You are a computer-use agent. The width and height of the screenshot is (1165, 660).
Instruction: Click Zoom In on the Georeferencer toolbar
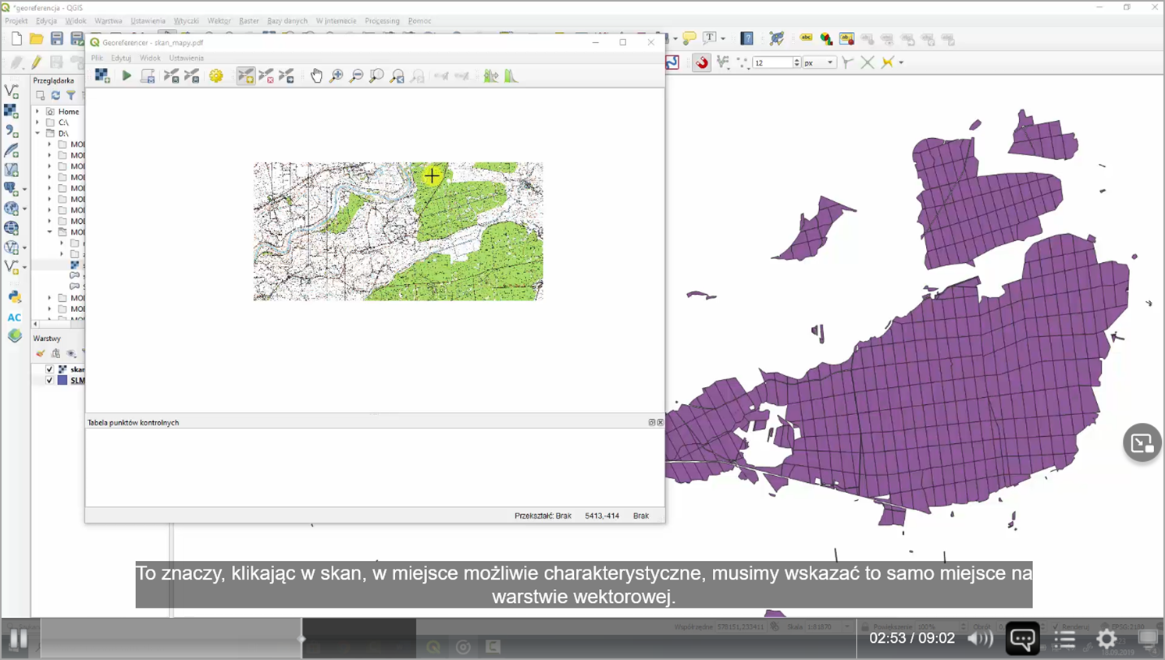click(x=337, y=76)
